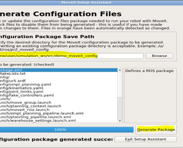Select config/fake_controllers.yaml in the list
The image size is (183, 148).
coord(59,95)
